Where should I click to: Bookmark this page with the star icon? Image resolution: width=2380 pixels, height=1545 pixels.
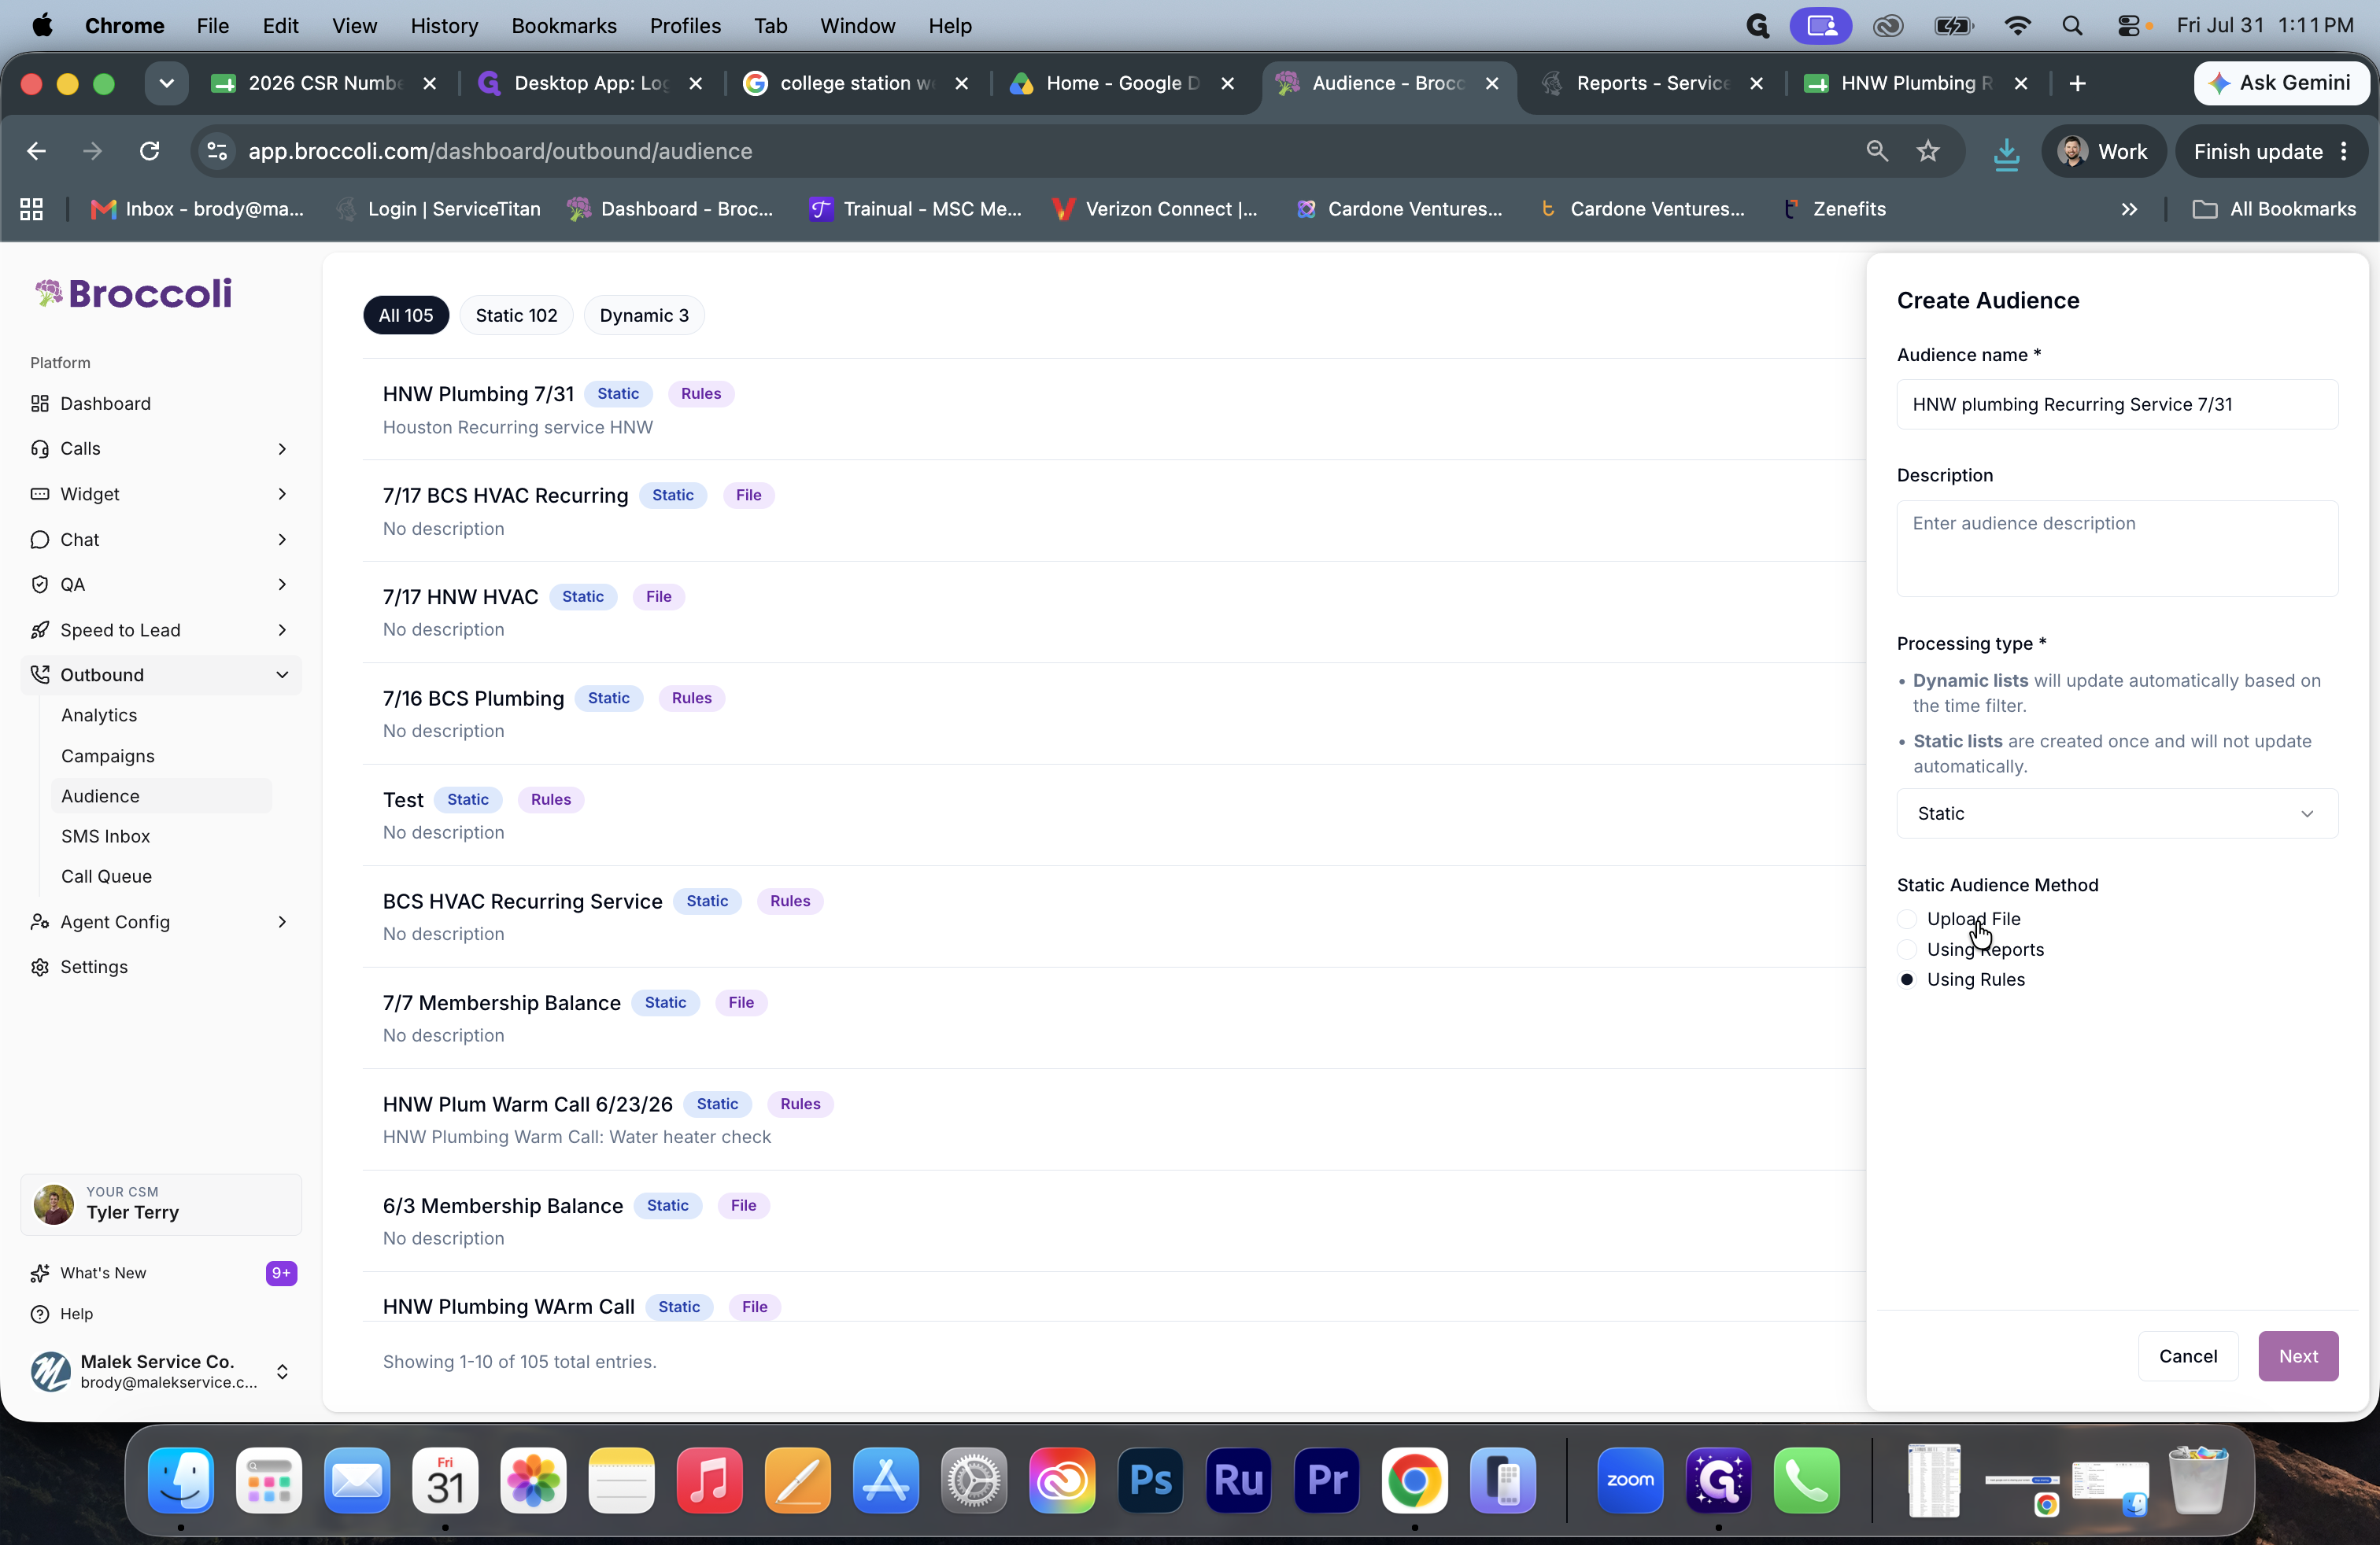coord(1928,151)
